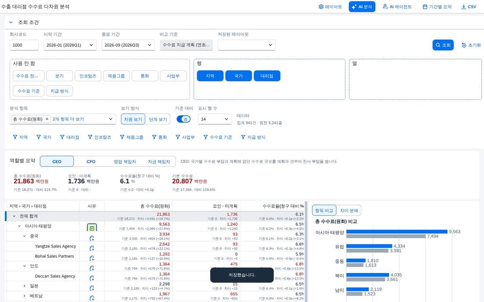The height and width of the screenshot is (302, 484).
Task: Add reason note for Deccan Sales Agency
Action: click(92, 278)
